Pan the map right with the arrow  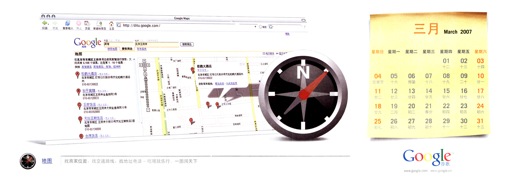point(148,65)
